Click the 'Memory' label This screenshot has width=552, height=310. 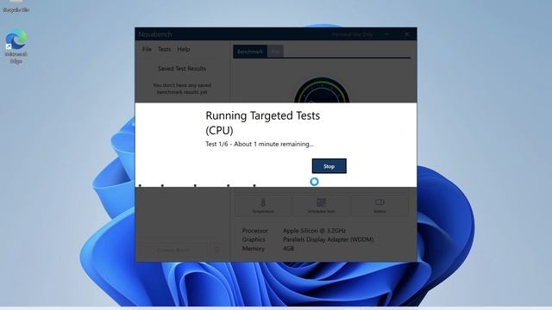coord(253,248)
